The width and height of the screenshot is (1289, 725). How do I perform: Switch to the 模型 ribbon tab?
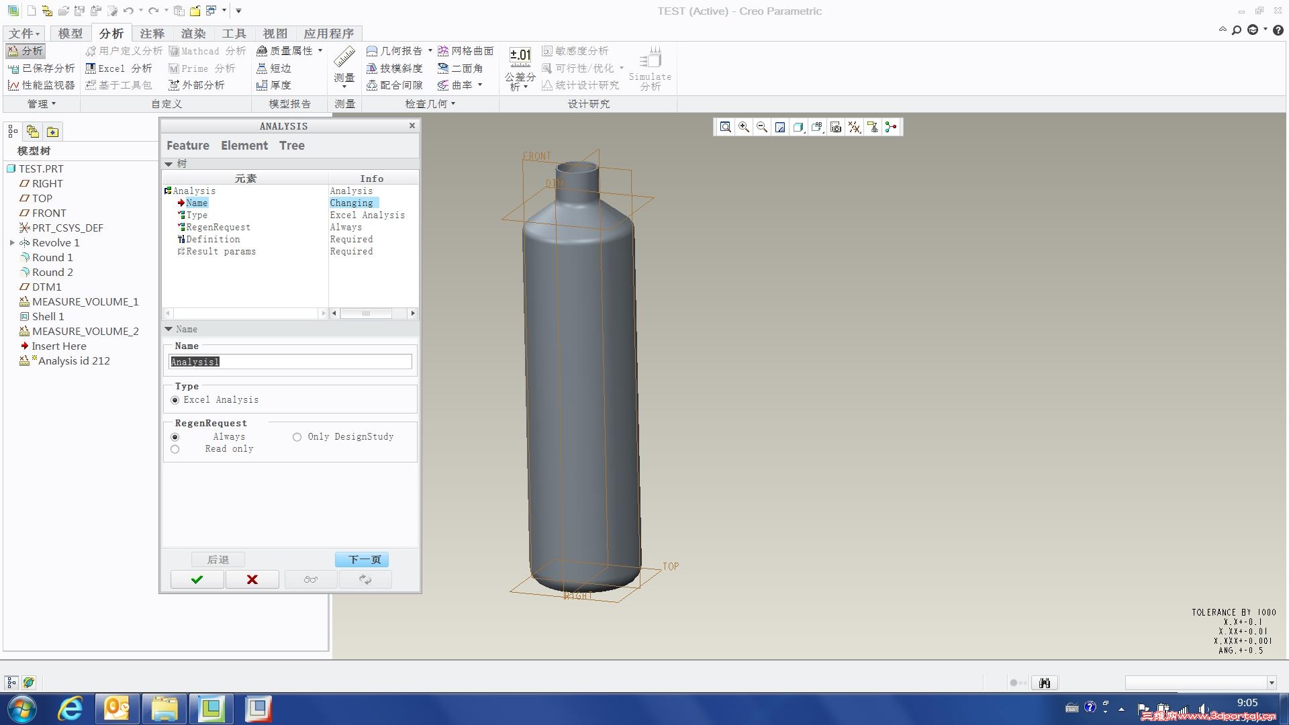tap(70, 34)
